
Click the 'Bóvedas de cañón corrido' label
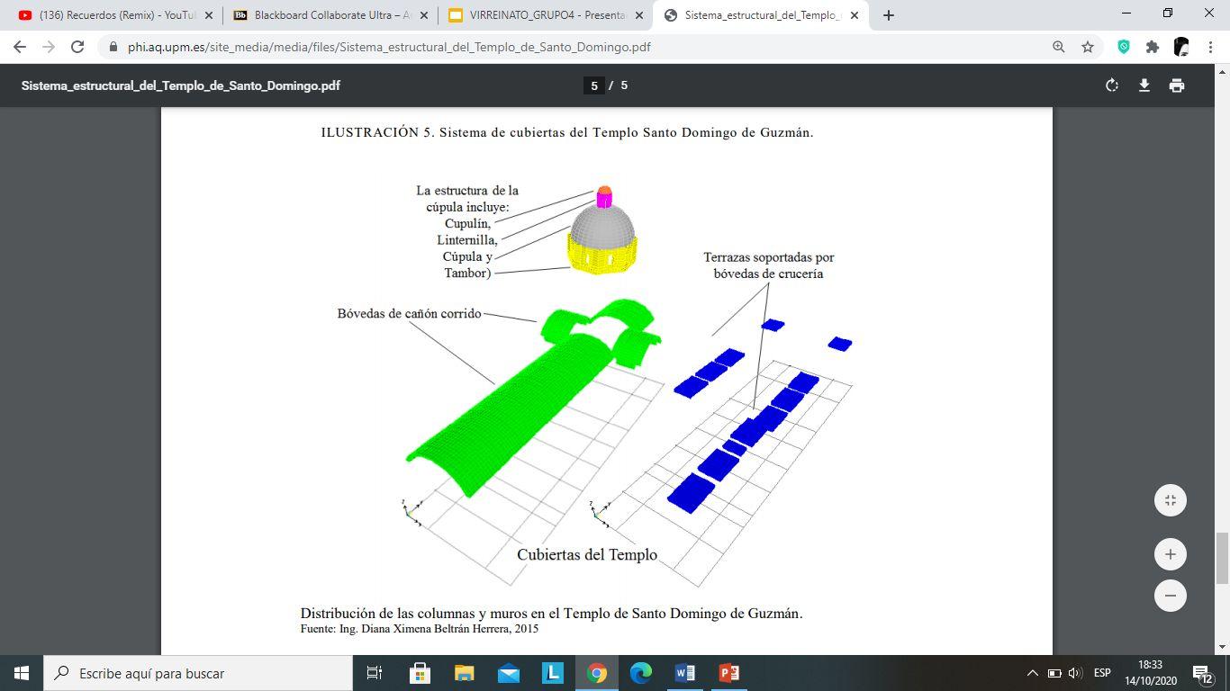pyautogui.click(x=409, y=314)
